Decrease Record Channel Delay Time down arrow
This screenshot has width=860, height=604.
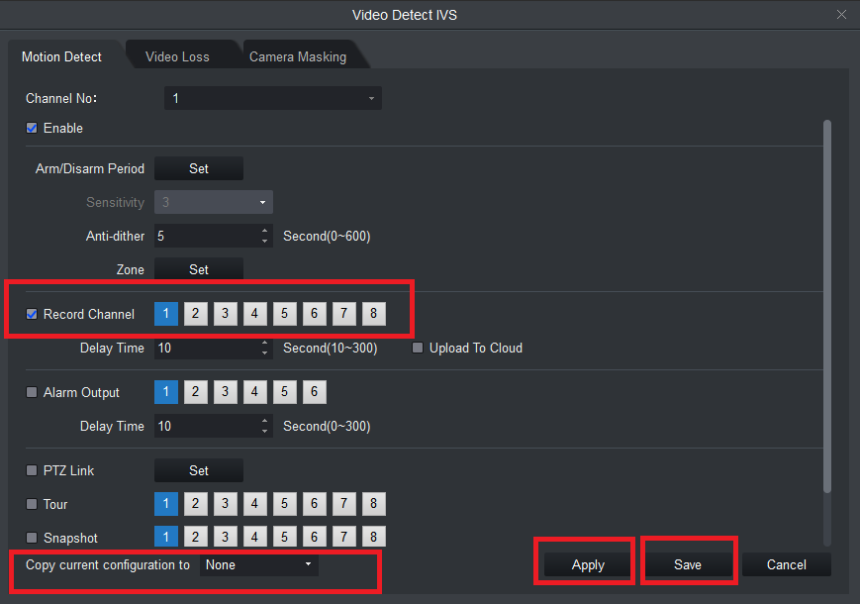pyautogui.click(x=265, y=353)
